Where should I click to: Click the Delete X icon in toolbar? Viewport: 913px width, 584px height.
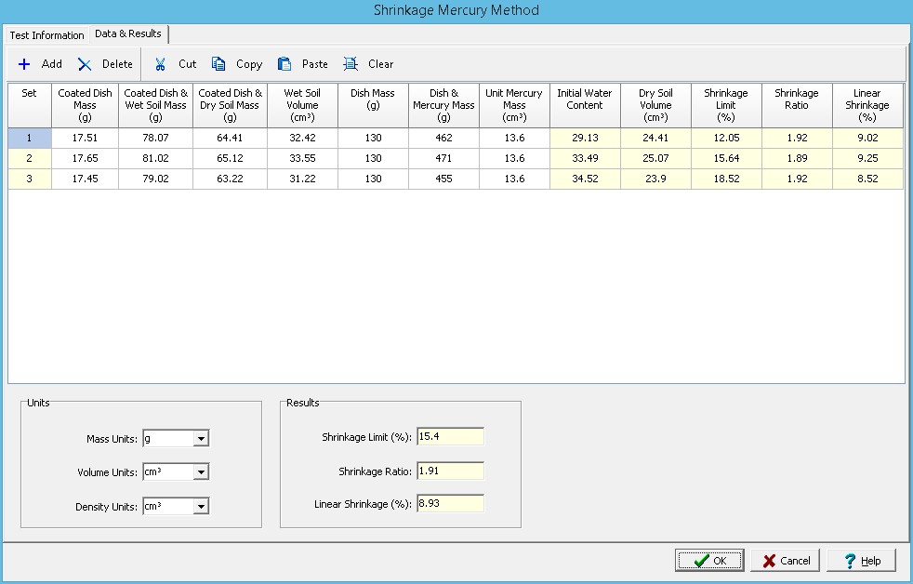pyautogui.click(x=85, y=64)
